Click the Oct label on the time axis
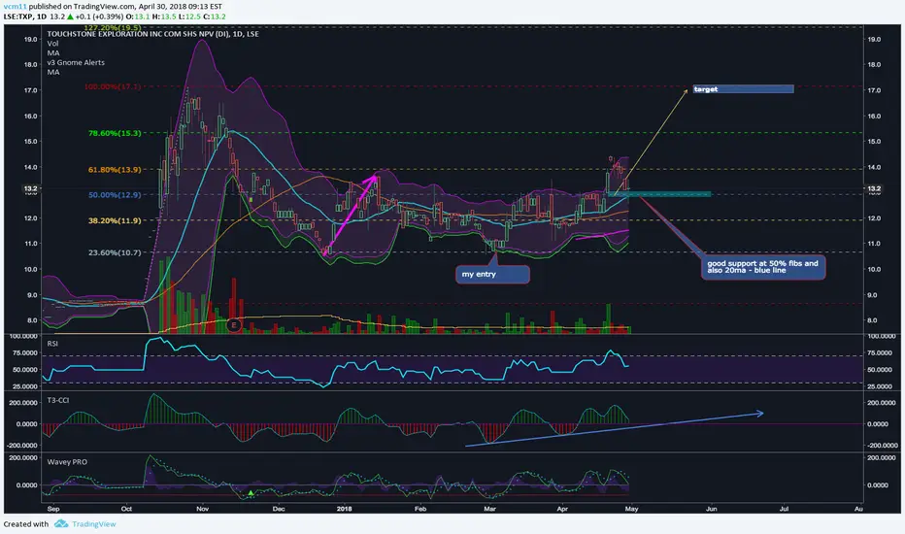This screenshot has height=534, width=905. (x=126, y=509)
